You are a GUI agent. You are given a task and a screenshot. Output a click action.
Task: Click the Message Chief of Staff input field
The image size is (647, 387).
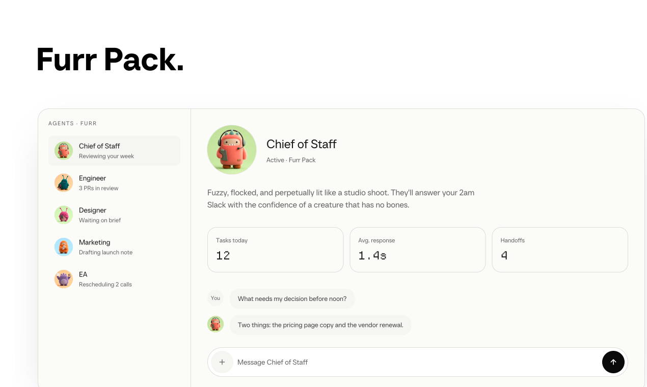point(415,362)
